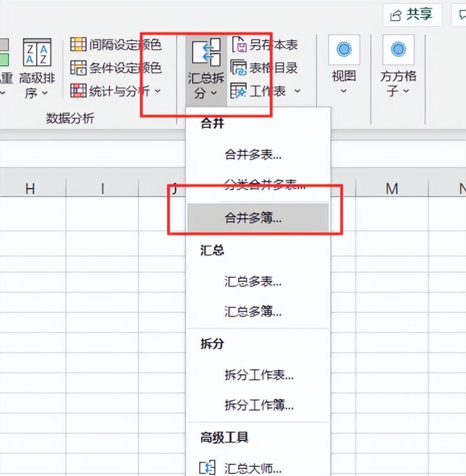Screen dimensions: 466x476
Task: Select column M header
Action: (x=392, y=188)
